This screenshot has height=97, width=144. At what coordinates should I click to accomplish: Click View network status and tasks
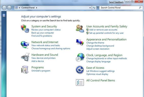[46, 45]
